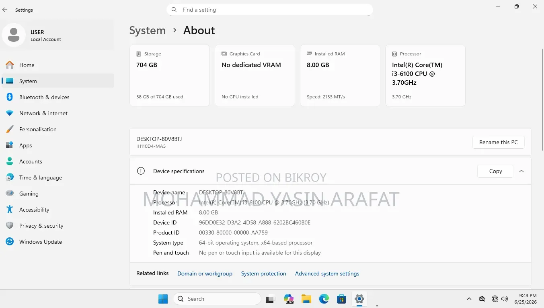Click the magnifier icon in Find a setting
544x308 pixels.
tap(174, 10)
